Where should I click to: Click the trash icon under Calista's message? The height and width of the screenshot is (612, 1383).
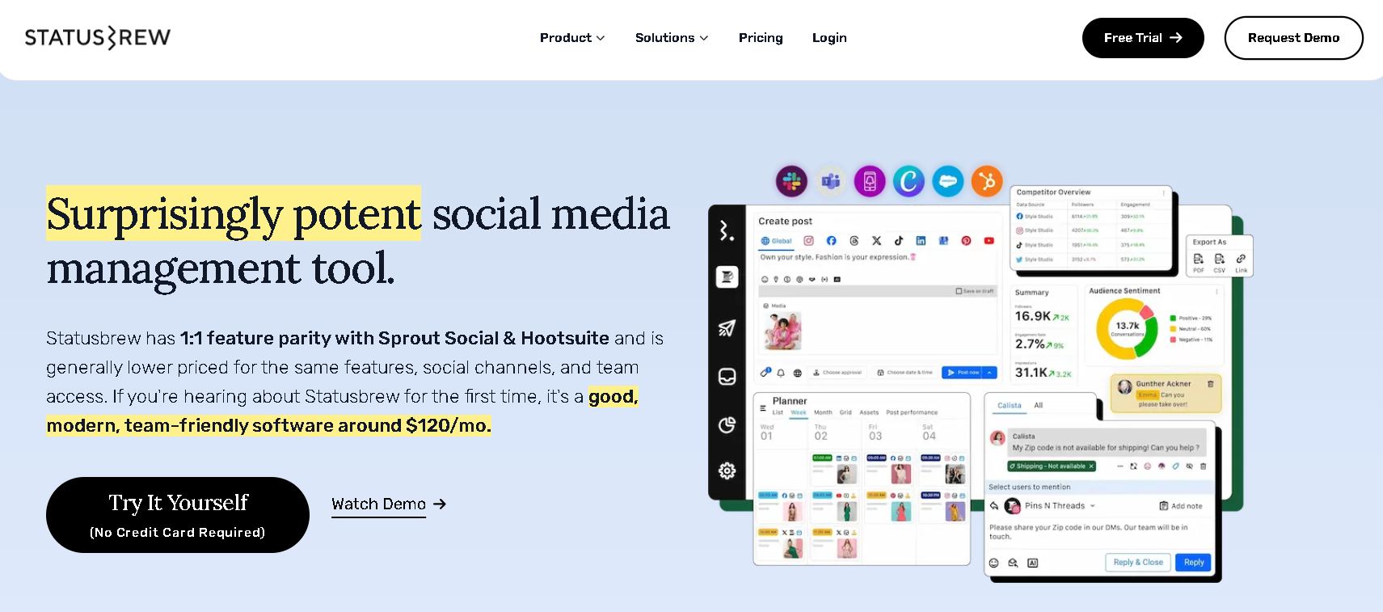tap(1204, 466)
